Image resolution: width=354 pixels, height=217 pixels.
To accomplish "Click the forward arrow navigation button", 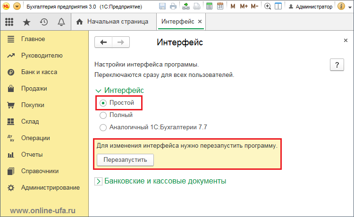I will point(121,42).
